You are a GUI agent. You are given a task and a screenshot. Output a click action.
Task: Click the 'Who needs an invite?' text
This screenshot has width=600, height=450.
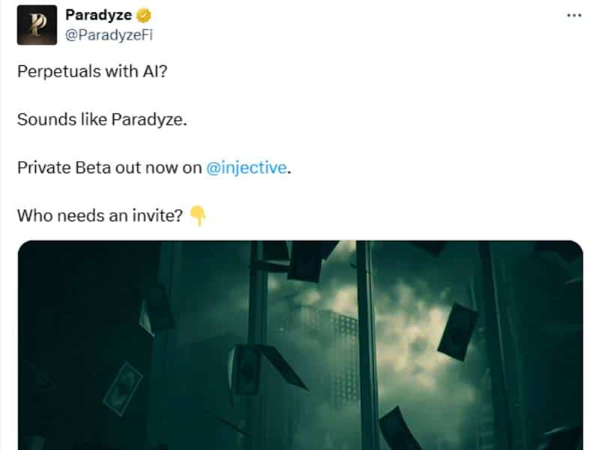click(x=100, y=216)
